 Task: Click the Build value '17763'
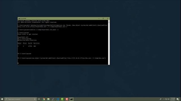tap(30, 46)
